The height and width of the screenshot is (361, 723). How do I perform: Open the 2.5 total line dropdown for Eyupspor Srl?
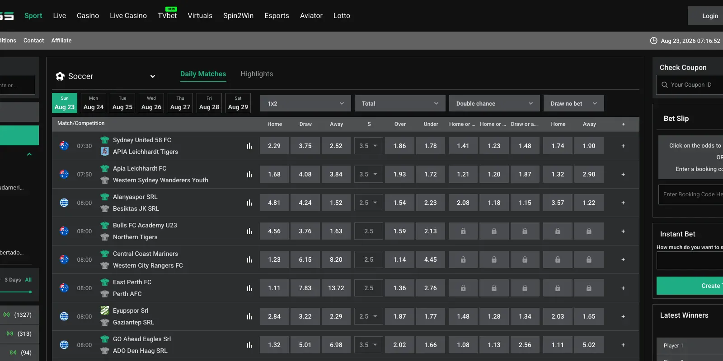point(369,316)
